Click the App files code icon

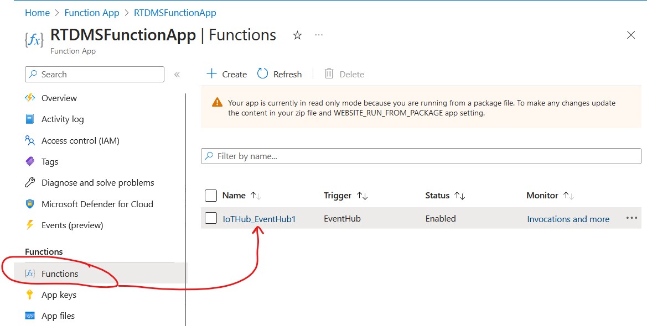pos(30,316)
